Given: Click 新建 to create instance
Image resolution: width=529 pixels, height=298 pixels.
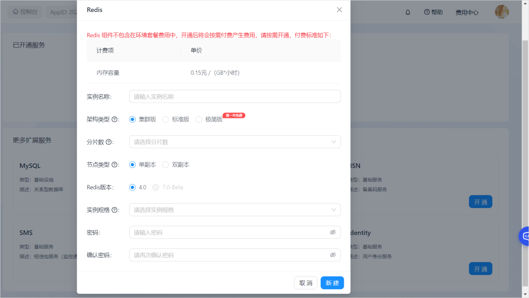Looking at the screenshot, I should 332,283.
